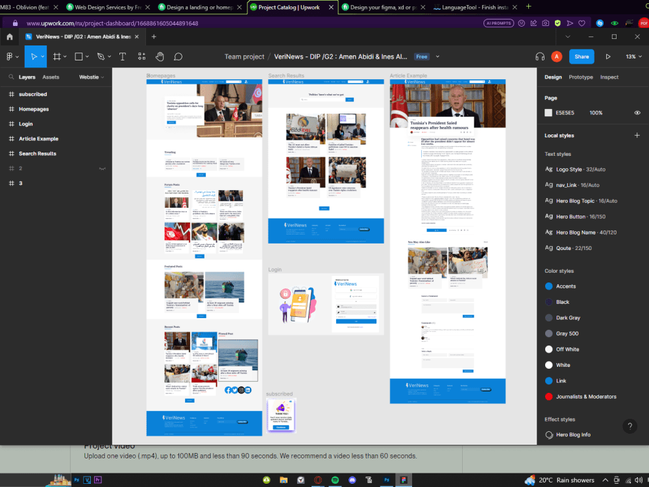The image size is (649, 487).
Task: Switch to the Assets tab
Action: pos(51,77)
